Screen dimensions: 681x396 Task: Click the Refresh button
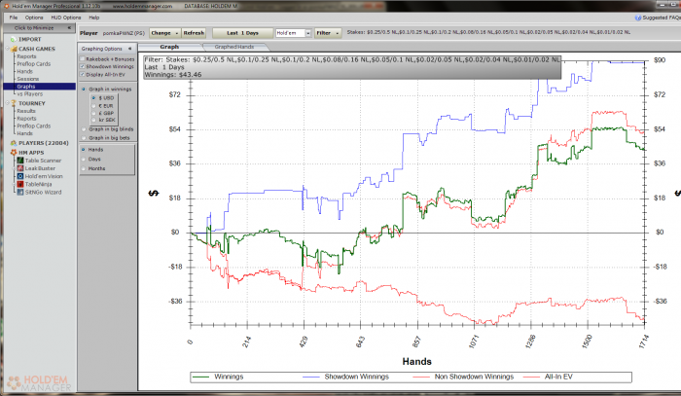[x=194, y=33]
